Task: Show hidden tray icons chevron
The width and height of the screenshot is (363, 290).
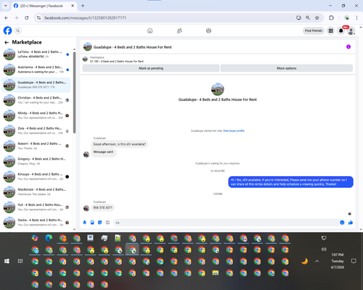Action: click(317, 261)
